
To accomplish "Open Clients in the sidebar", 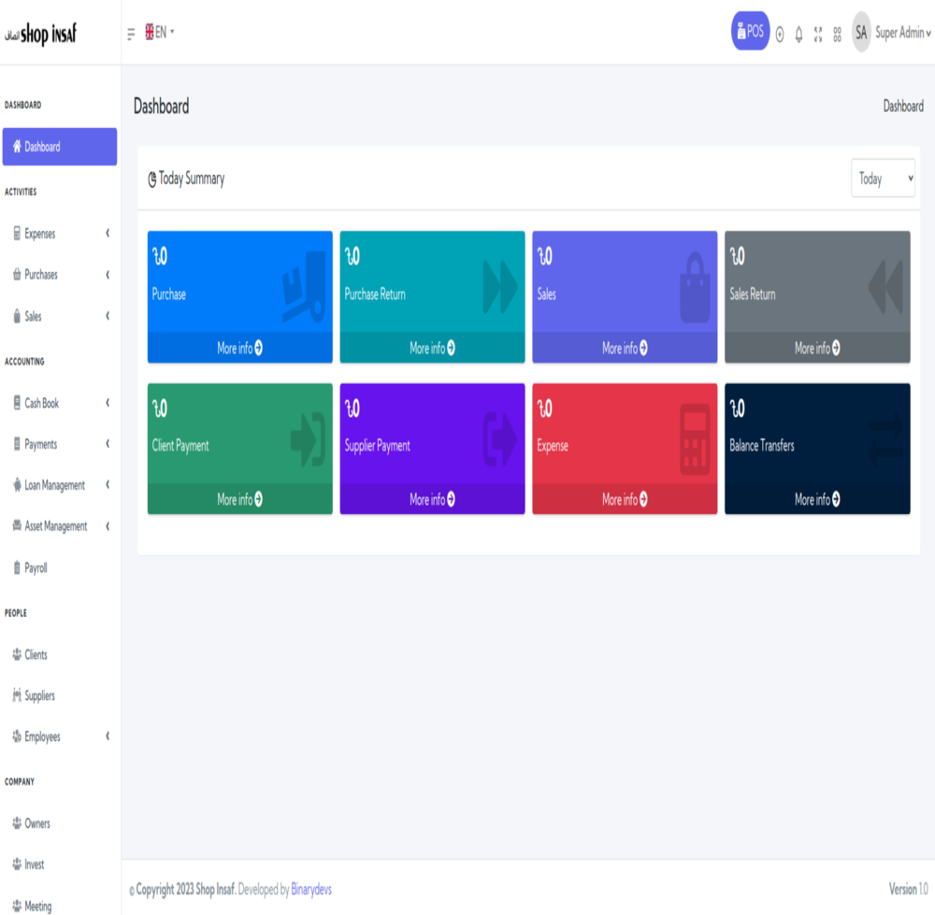I will click(36, 654).
